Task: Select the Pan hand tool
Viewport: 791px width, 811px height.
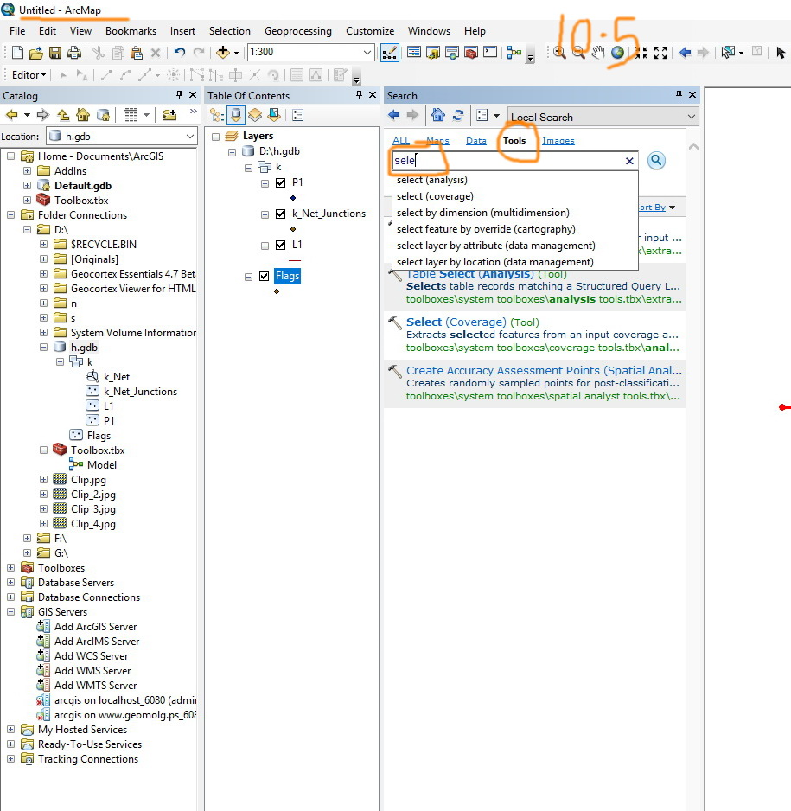Action: [x=597, y=53]
